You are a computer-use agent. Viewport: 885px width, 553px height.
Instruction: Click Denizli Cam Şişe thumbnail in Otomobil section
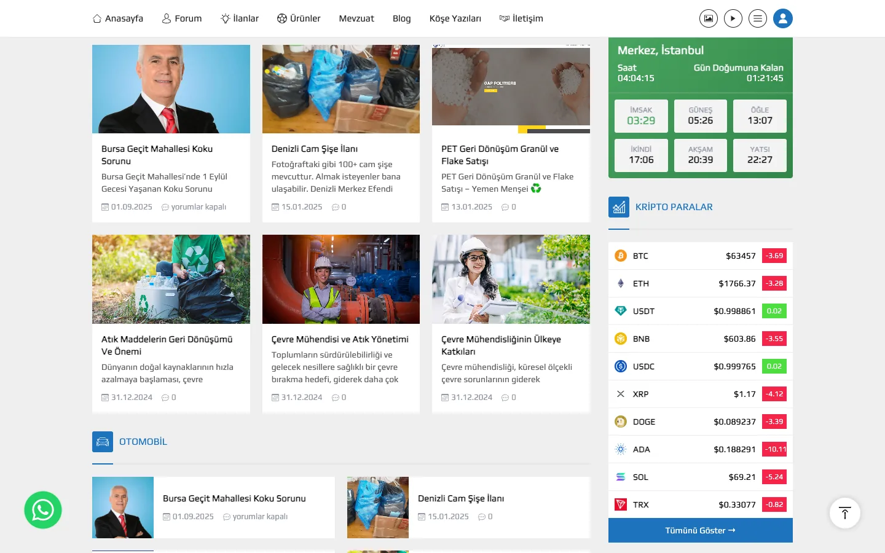point(378,508)
